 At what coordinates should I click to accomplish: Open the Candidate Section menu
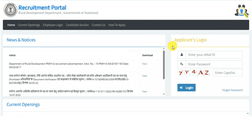coord(77,25)
